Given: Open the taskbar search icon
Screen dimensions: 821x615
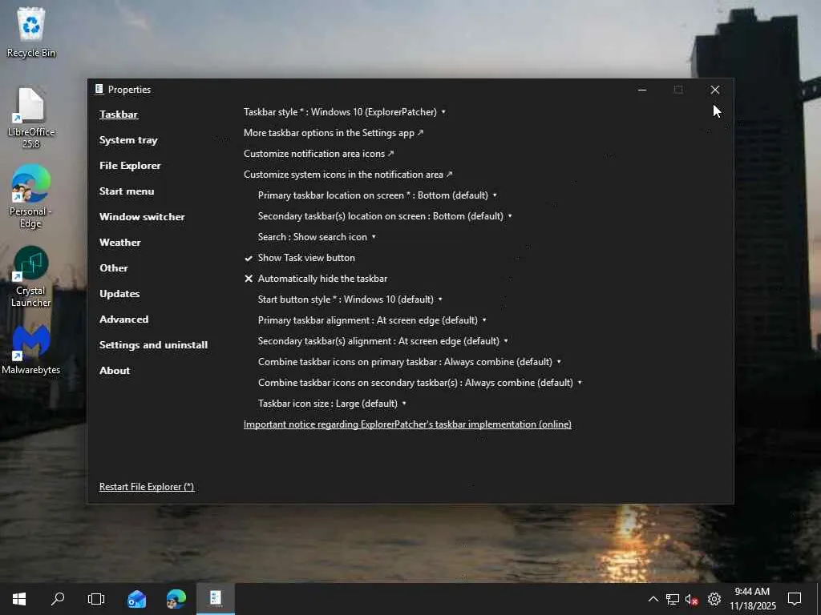Looking at the screenshot, I should [x=58, y=599].
